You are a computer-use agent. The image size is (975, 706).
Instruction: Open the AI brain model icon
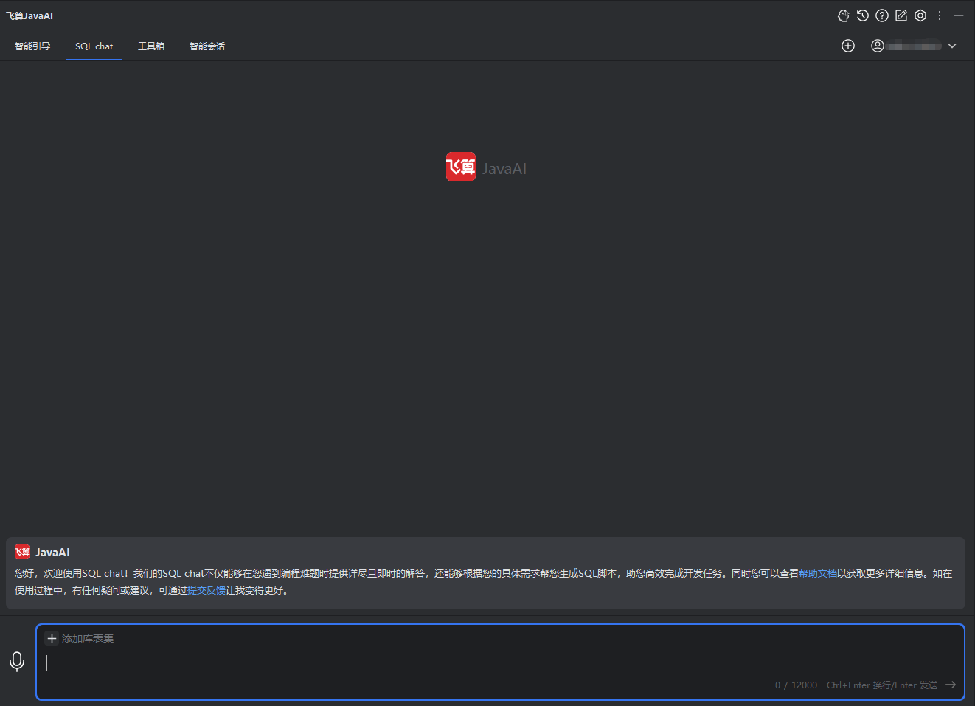[844, 15]
